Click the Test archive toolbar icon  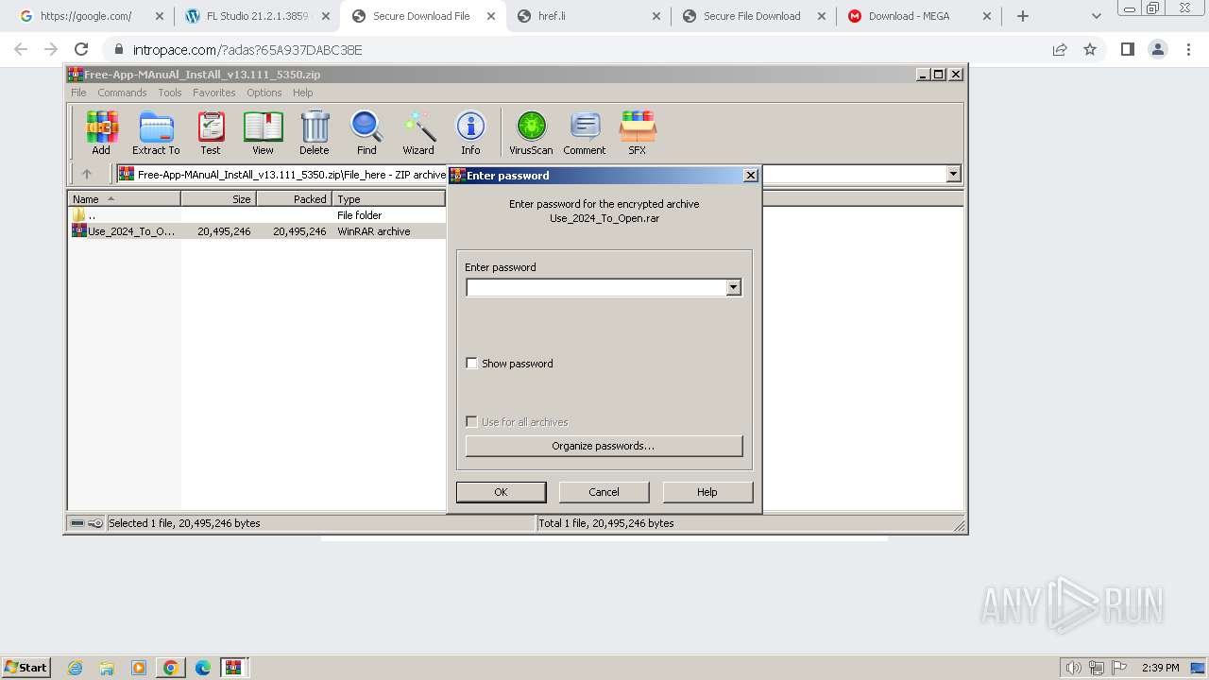[x=211, y=132]
